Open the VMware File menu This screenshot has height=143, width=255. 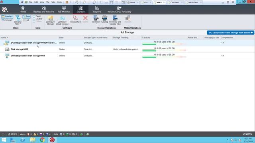coord(31,2)
